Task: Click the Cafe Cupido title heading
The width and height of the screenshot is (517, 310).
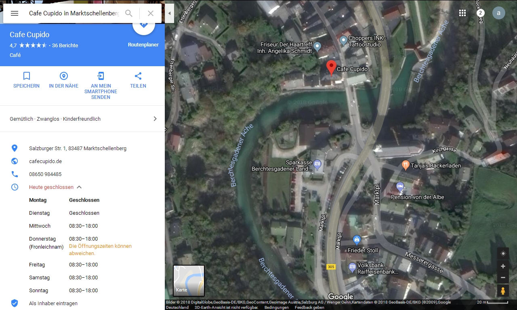Action: [29, 35]
